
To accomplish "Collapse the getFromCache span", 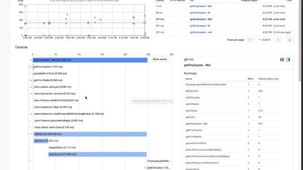I will [x=31, y=67].
